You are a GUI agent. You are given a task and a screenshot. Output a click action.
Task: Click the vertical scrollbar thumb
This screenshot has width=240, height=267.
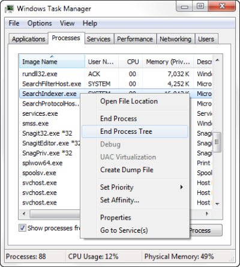pyautogui.click(x=217, y=142)
